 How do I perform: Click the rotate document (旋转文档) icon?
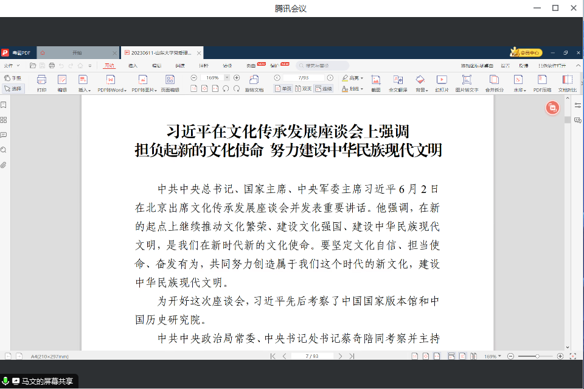click(254, 80)
